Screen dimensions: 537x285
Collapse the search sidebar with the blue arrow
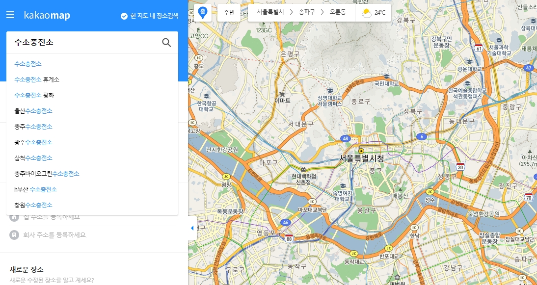(x=192, y=227)
